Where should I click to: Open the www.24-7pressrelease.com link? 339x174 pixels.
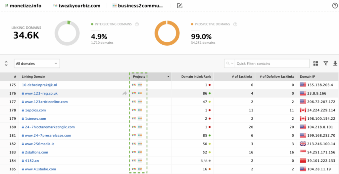(x=48, y=135)
